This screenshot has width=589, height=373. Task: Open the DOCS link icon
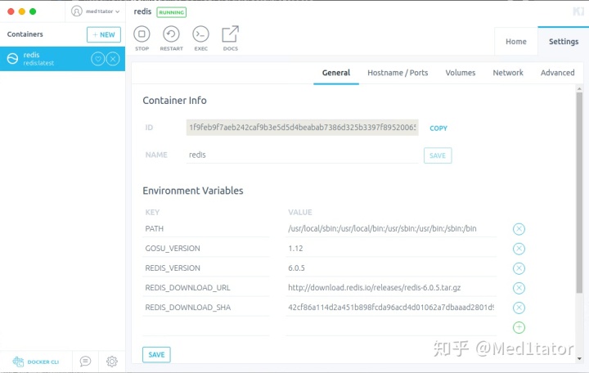coord(230,34)
